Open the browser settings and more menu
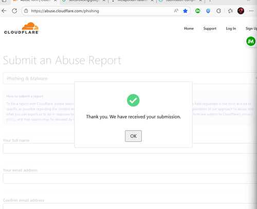Viewport: 257px width, 209px height. coord(251,11)
